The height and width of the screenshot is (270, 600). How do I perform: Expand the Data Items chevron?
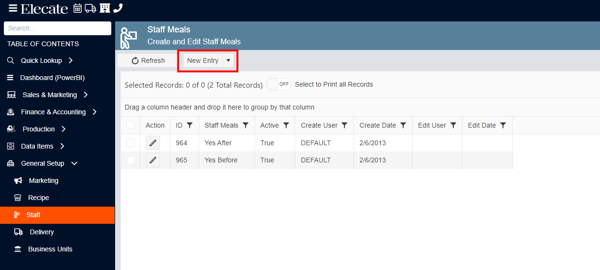pyautogui.click(x=62, y=146)
